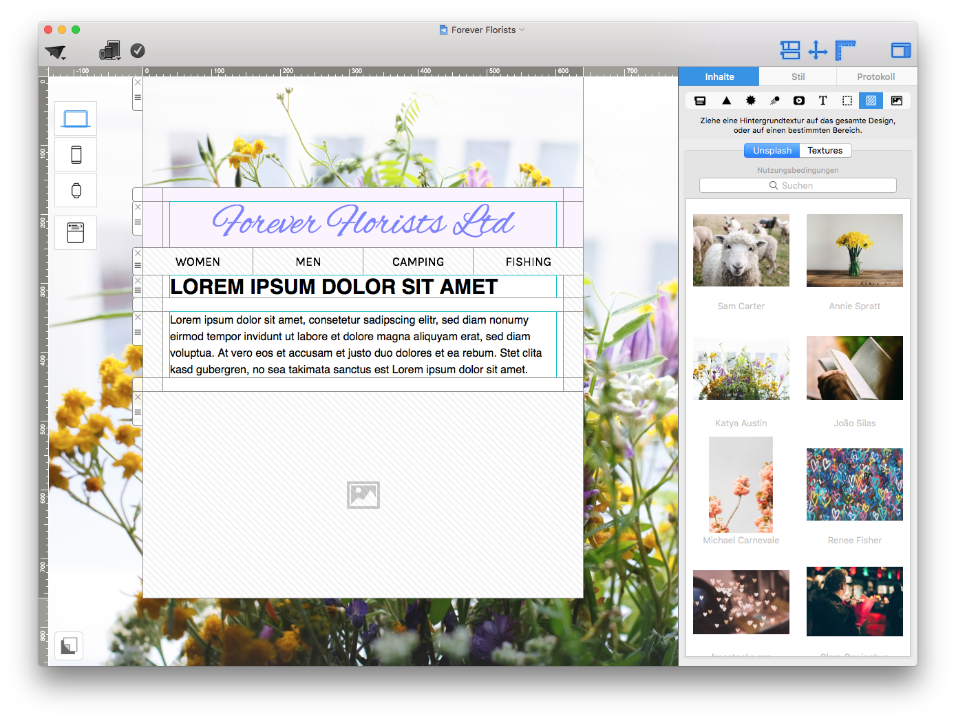The image size is (956, 721).
Task: Select the laptop desktop device view
Action: 76,118
